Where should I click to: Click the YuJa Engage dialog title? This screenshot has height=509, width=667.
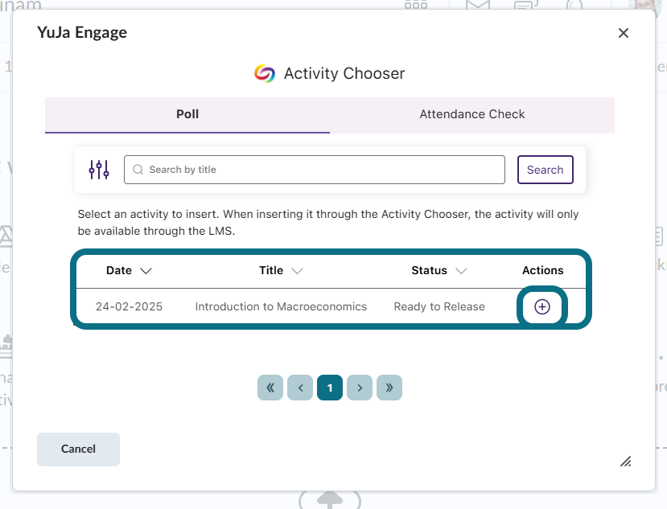[82, 33]
